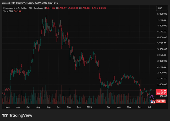Click the Dec label on time axis
The image size is (170, 121).
point(79,107)
